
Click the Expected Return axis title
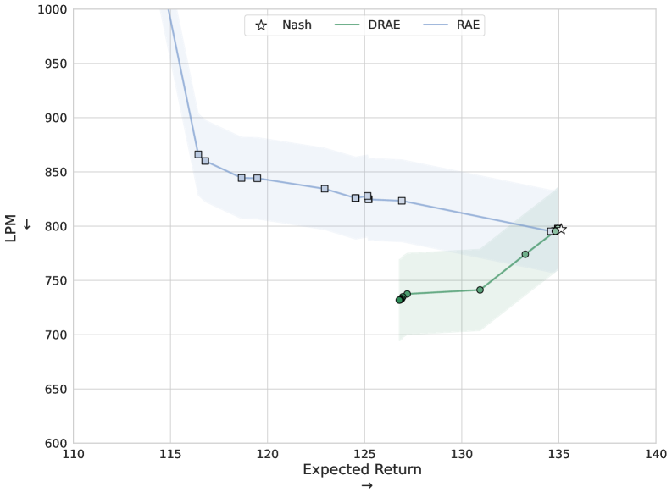(x=362, y=469)
